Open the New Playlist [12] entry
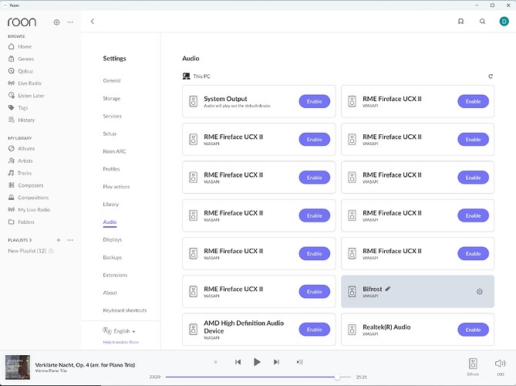516x386 pixels. click(x=27, y=251)
